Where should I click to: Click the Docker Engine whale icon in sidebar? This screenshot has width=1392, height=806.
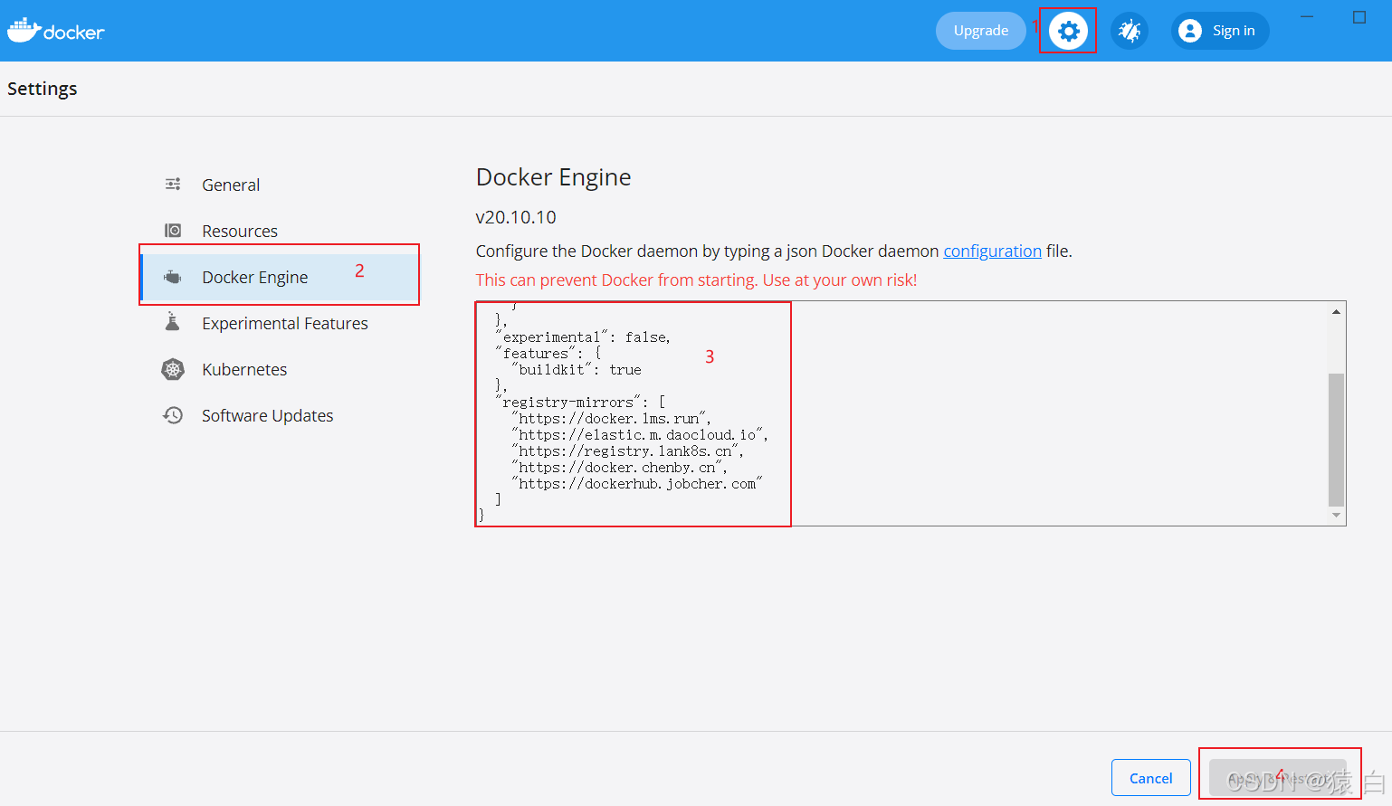coord(173,277)
